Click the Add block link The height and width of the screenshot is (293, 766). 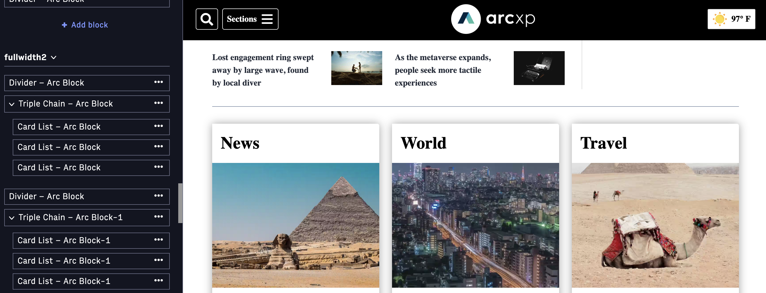(85, 25)
